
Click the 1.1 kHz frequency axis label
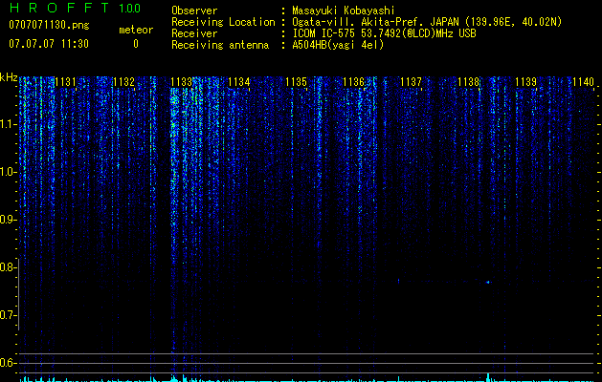pyautogui.click(x=8, y=124)
